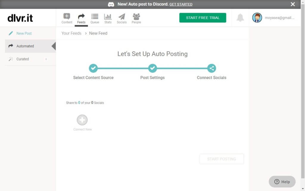Check notifications bell icon
Screen dimensions: 305x191
240,18
